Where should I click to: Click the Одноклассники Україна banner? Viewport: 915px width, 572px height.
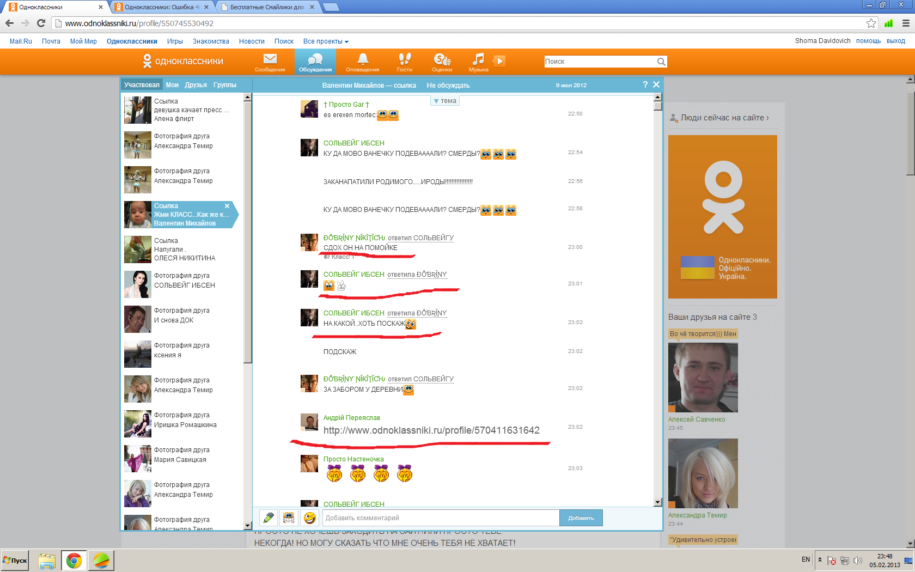point(723,217)
